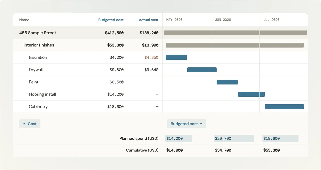Image resolution: width=321 pixels, height=170 pixels.
Task: Click Drywall actual cost $9,640
Action: [x=151, y=70]
